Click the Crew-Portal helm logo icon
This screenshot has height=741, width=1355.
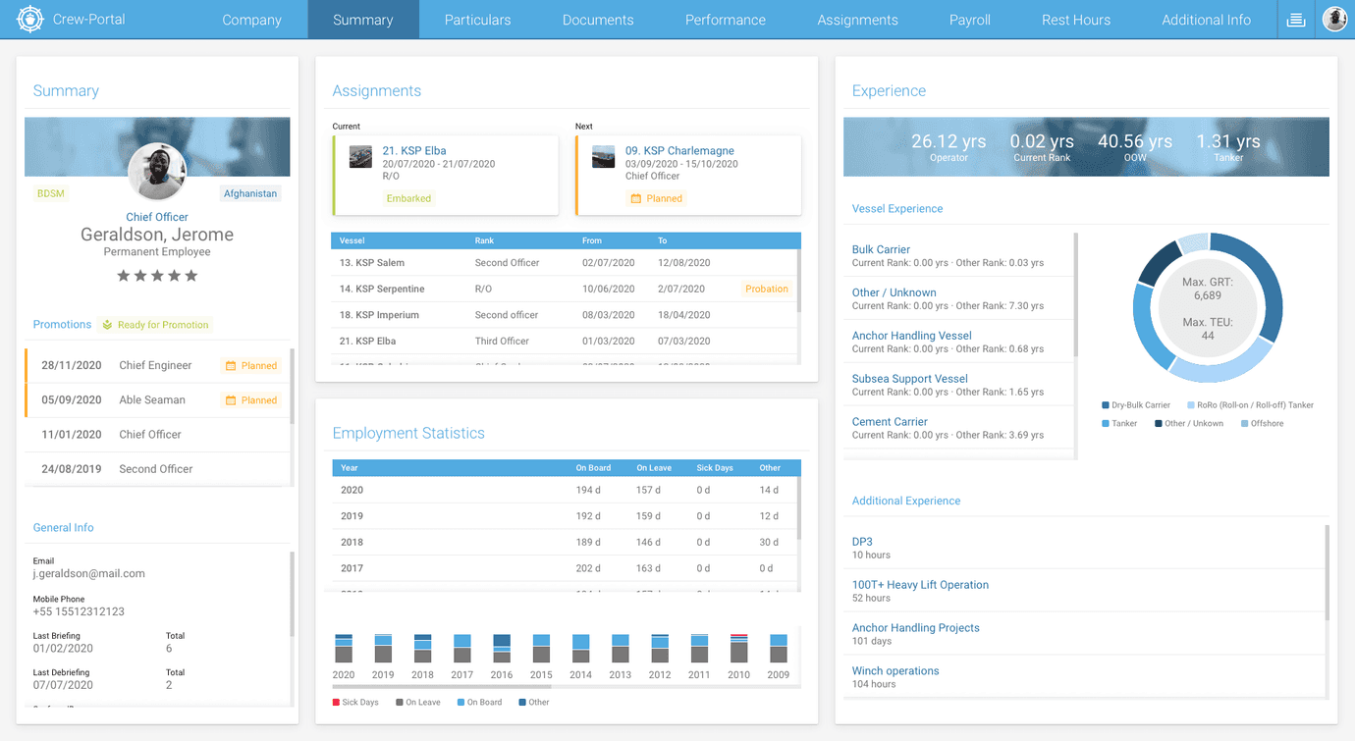click(x=30, y=20)
